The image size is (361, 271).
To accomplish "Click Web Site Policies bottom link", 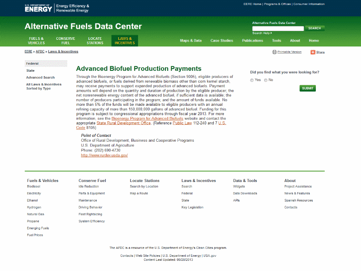I will [x=148, y=256].
